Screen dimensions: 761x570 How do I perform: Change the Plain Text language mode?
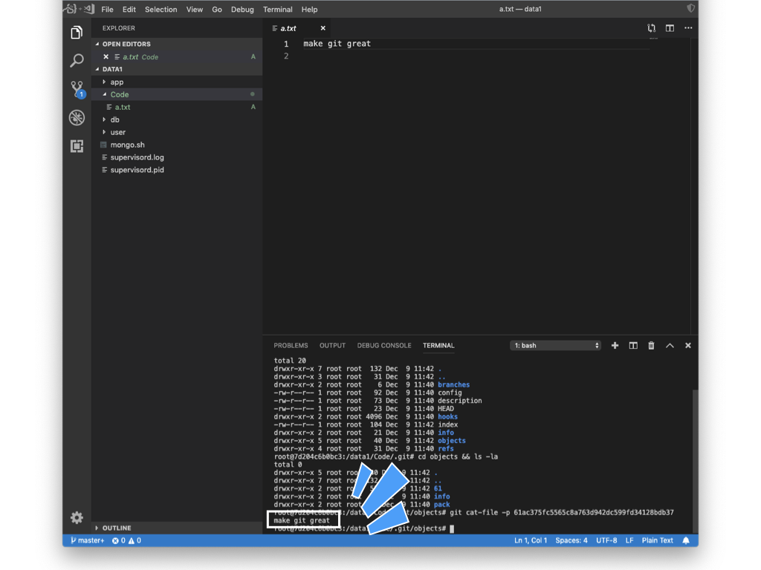click(x=657, y=540)
